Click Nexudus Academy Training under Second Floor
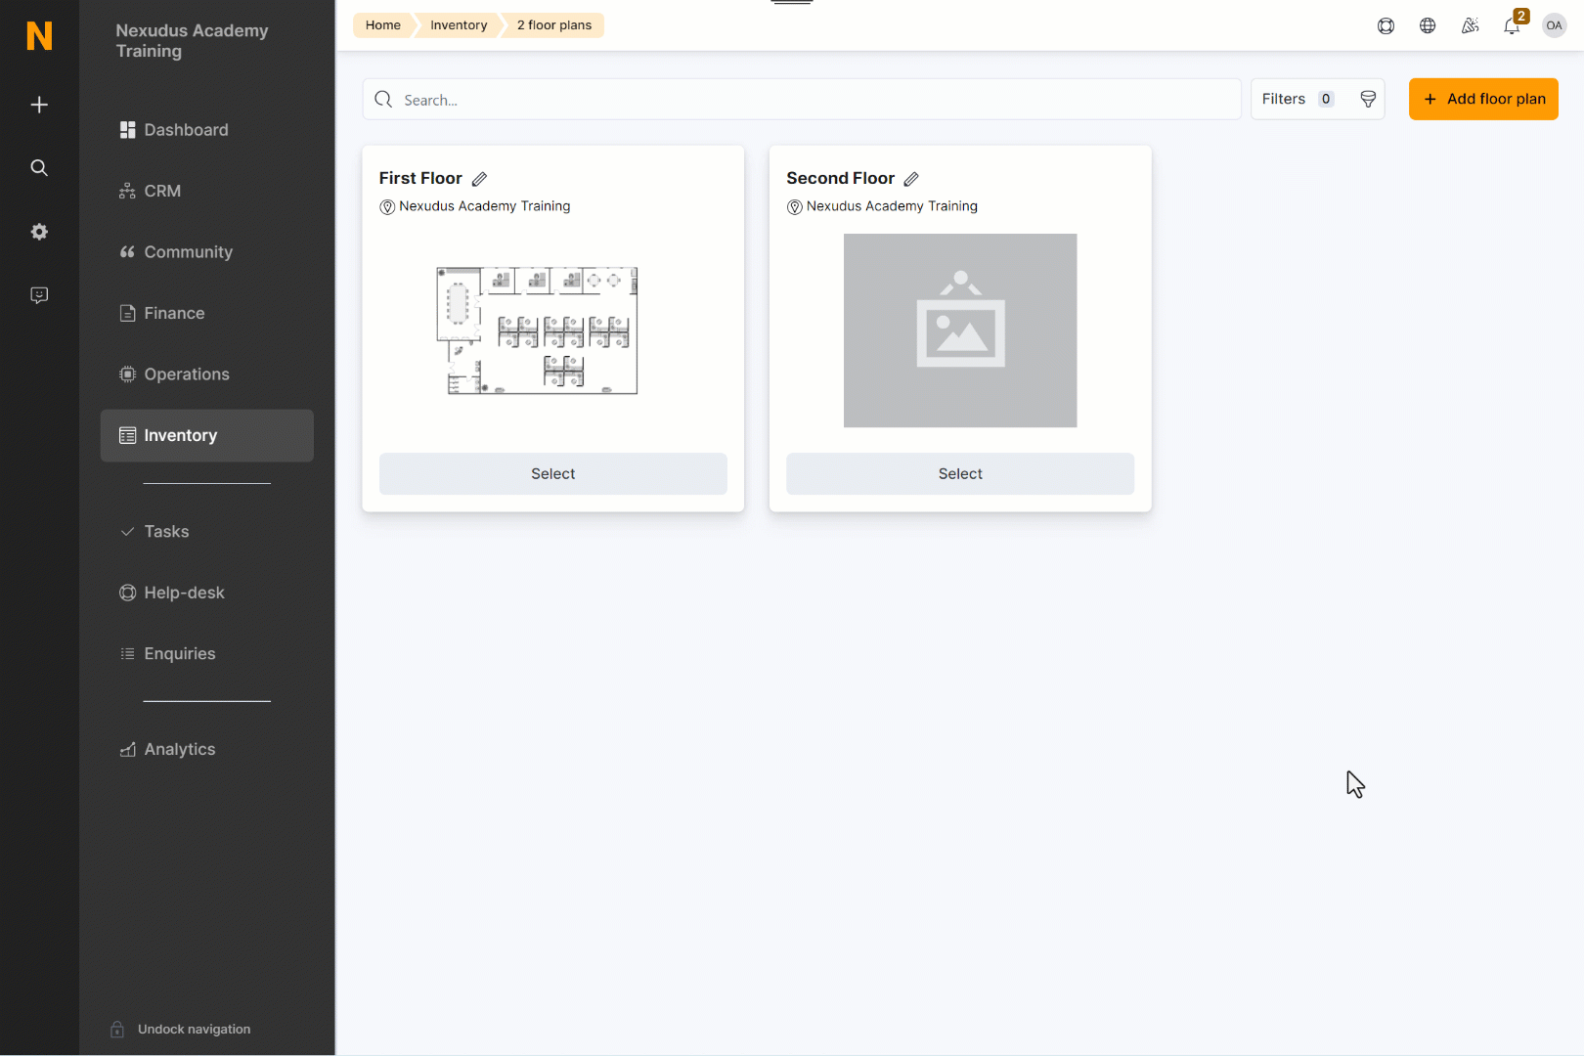This screenshot has width=1584, height=1056. pos(892,206)
